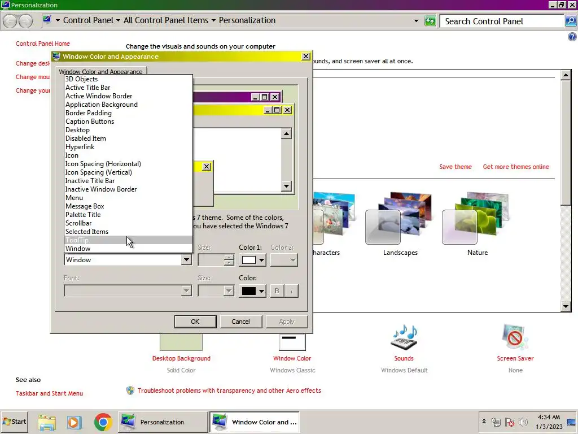
Task: Open Control Panel Home link
Action: (43, 44)
